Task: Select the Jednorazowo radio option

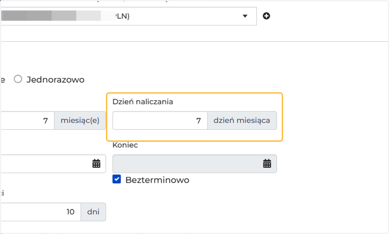Action: (18, 80)
